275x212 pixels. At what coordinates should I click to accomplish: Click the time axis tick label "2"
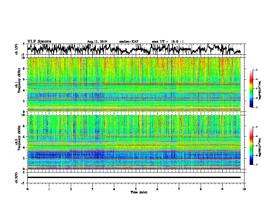click(x=71, y=189)
